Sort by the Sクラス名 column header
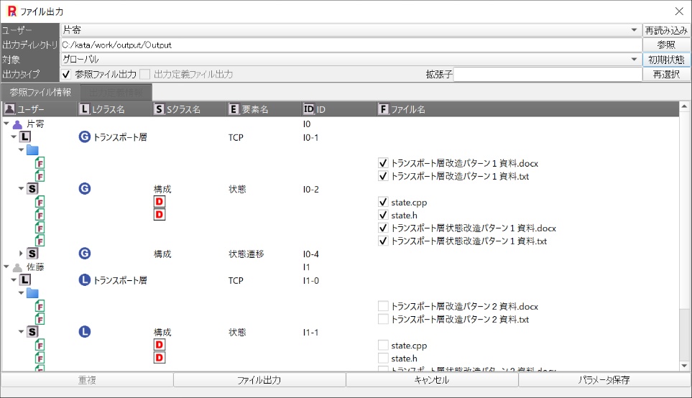Screen dimensions: 692x398 tap(189, 109)
